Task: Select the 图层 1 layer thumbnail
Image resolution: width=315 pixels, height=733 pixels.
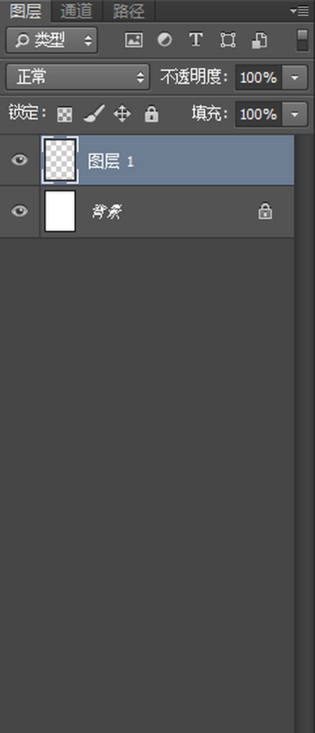Action: [x=60, y=160]
